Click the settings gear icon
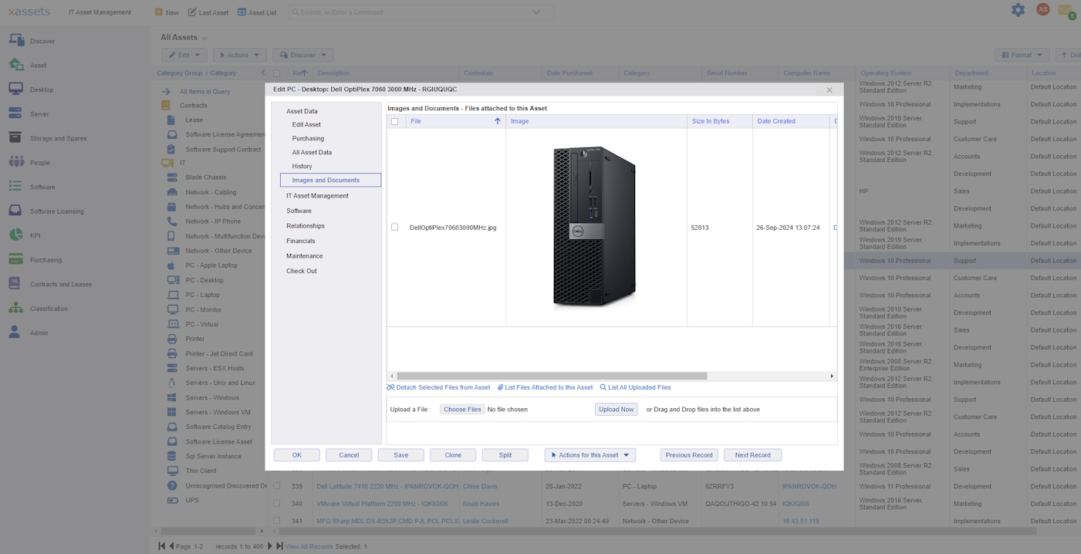 point(1019,10)
